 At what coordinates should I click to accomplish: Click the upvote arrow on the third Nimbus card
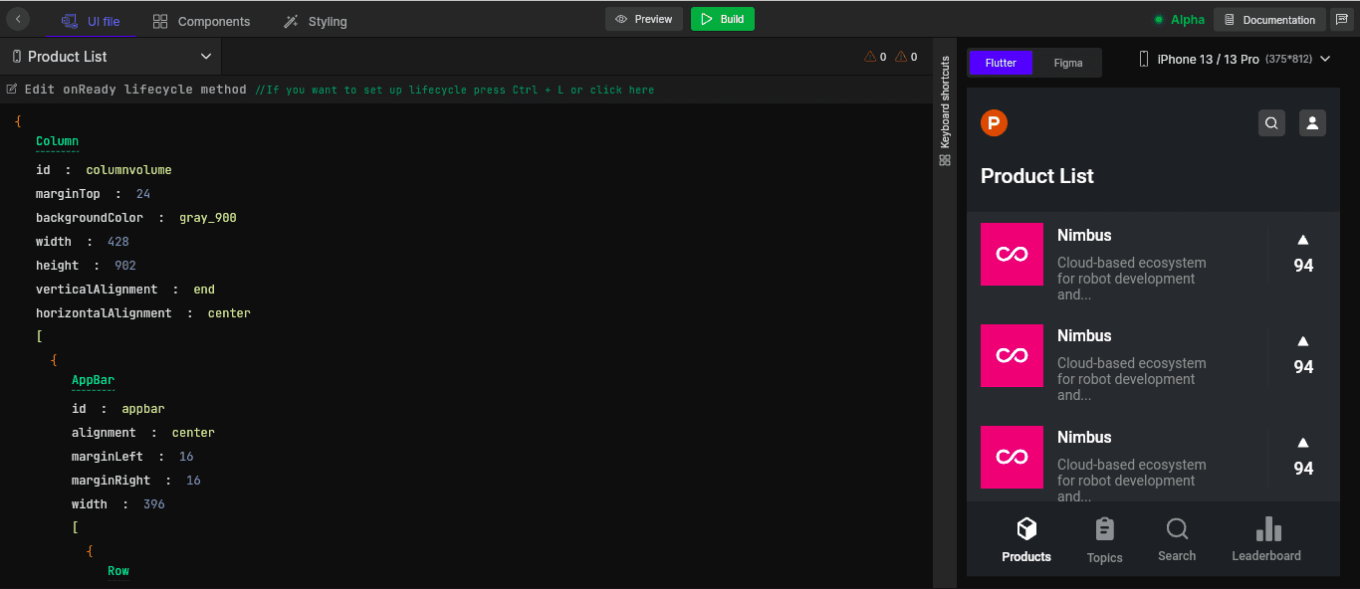(x=1303, y=443)
